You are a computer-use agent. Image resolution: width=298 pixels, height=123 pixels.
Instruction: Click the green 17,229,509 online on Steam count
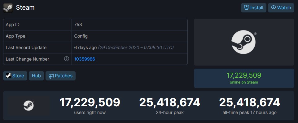point(244,75)
